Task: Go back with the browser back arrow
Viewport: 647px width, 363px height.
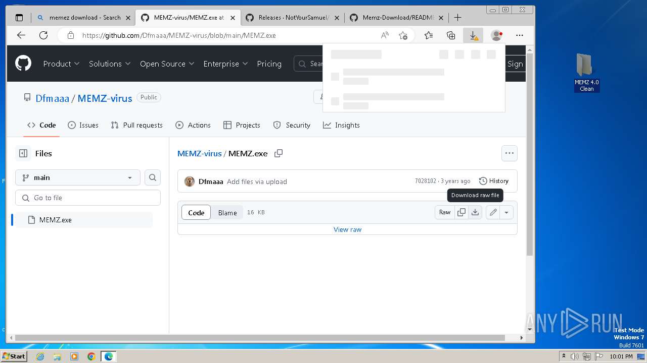Action: 21,35
